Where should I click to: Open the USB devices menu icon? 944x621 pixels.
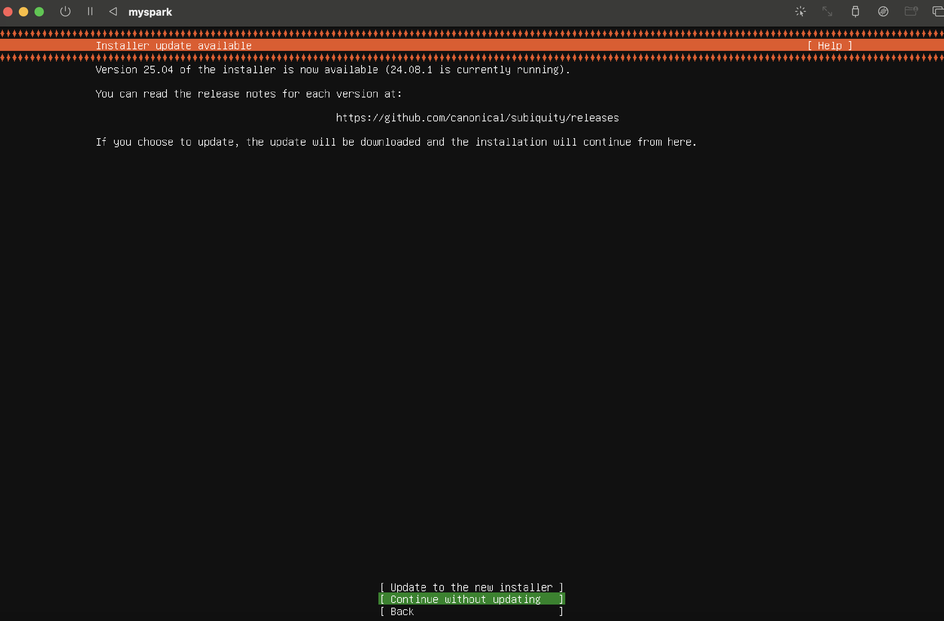[x=855, y=11]
